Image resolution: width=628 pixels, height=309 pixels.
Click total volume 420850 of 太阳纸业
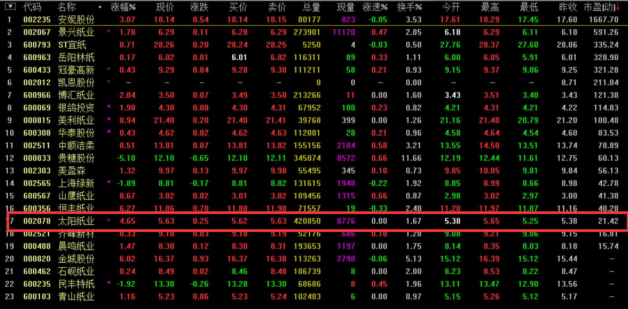[x=307, y=221]
